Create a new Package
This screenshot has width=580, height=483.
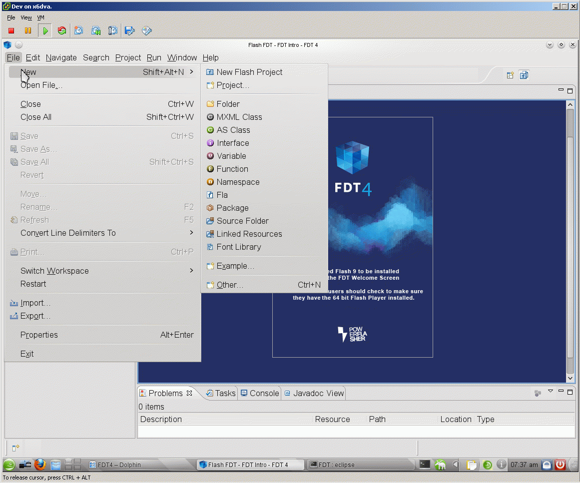click(264, 208)
